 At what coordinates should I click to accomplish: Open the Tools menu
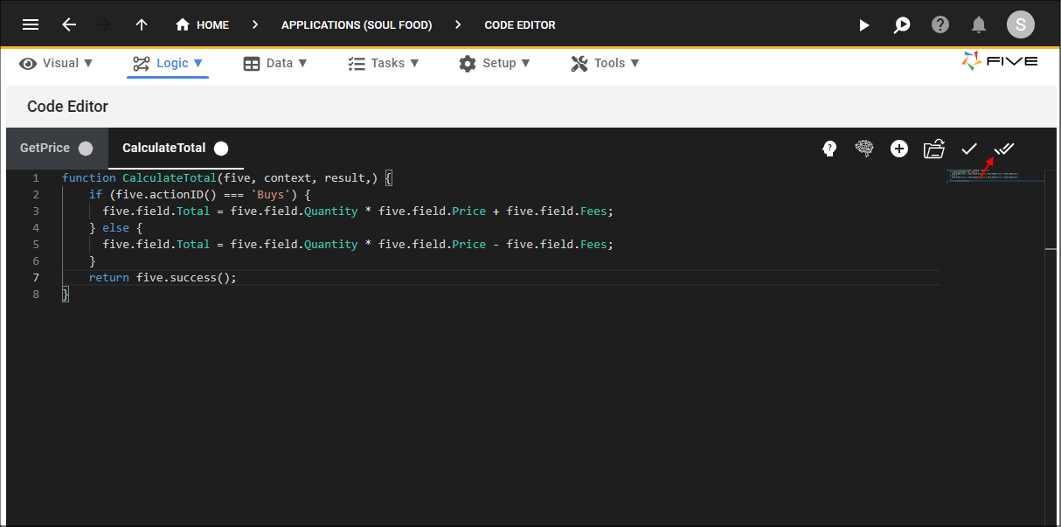[605, 63]
